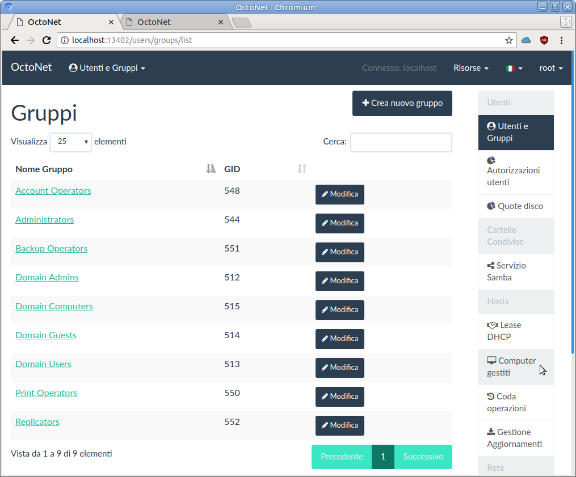This screenshot has width=576, height=477.
Task: Open the Chromium three-dot menu
Action: coord(561,40)
